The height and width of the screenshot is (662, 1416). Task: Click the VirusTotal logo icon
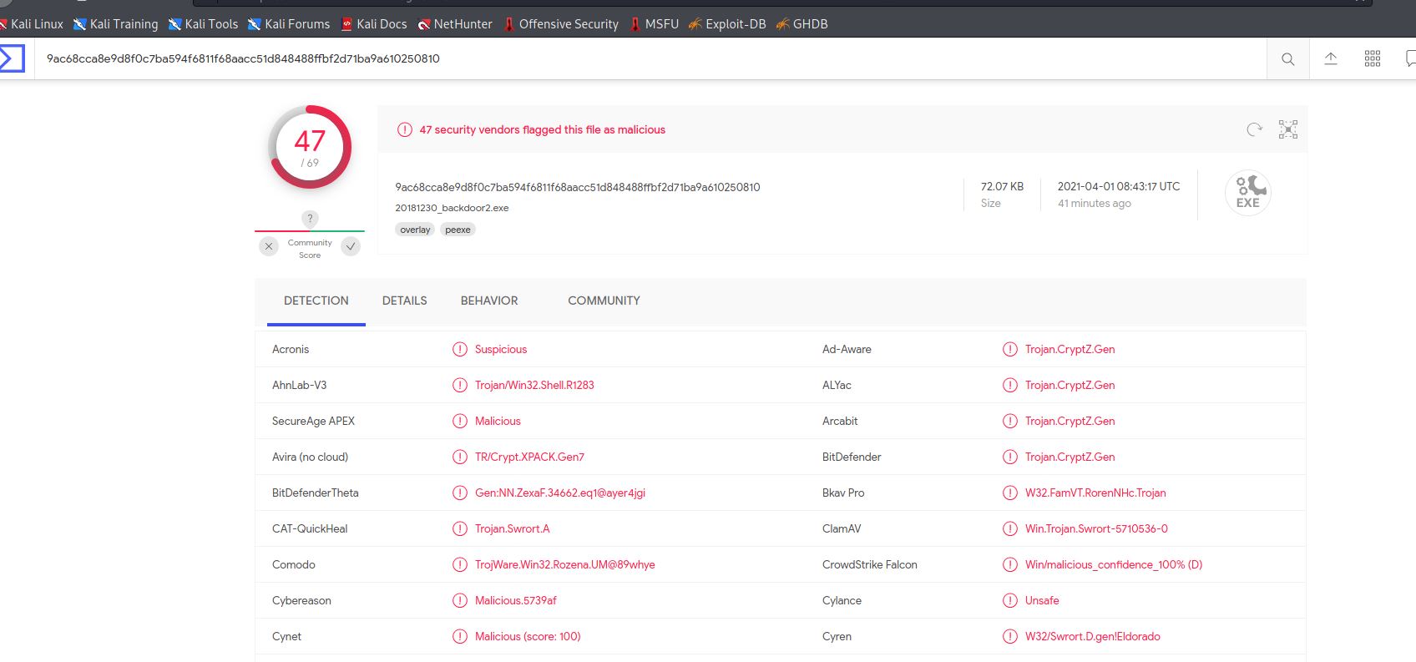(12, 58)
